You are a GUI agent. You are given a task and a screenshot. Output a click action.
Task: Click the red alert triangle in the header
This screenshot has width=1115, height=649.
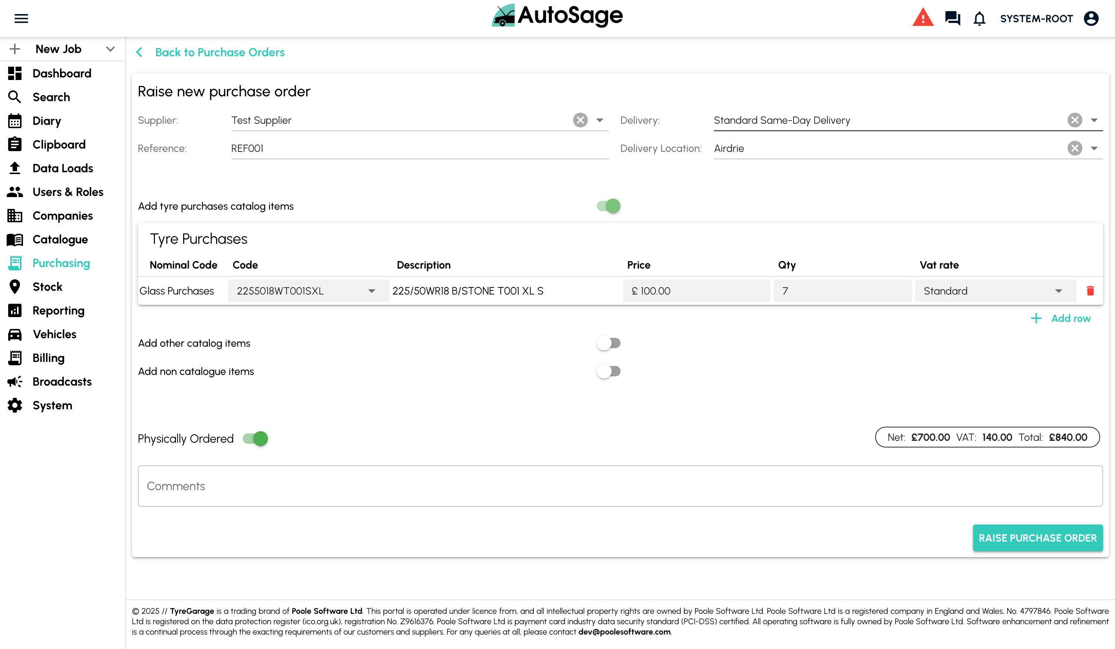[923, 18]
